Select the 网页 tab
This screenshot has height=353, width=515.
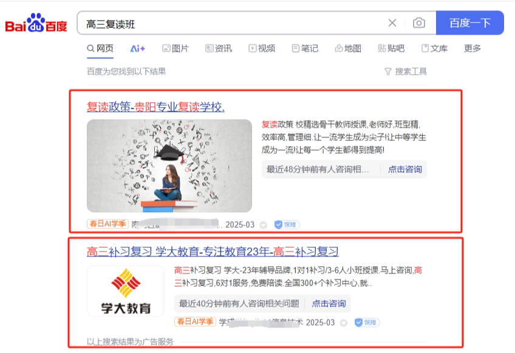pyautogui.click(x=100, y=49)
